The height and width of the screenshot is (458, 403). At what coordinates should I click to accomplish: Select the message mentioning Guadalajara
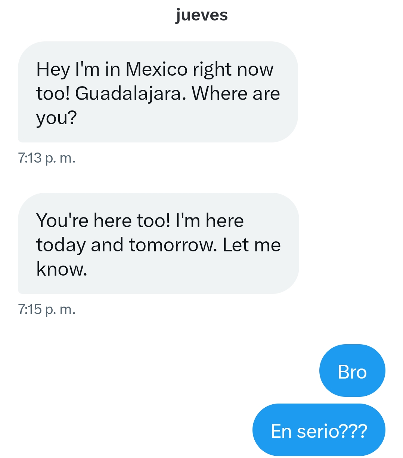(x=158, y=92)
